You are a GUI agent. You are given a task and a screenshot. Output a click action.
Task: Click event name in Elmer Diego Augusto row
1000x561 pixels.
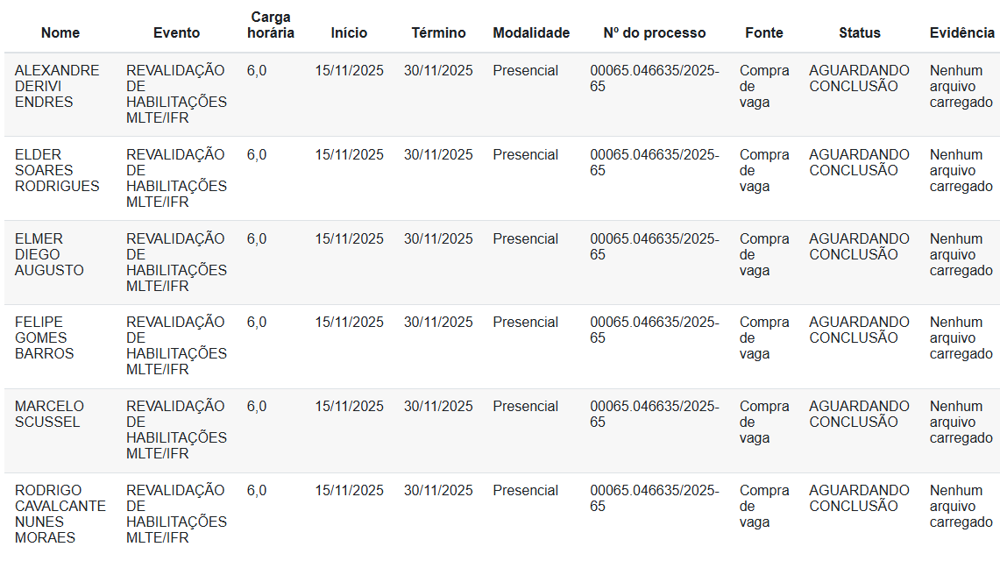tap(176, 262)
